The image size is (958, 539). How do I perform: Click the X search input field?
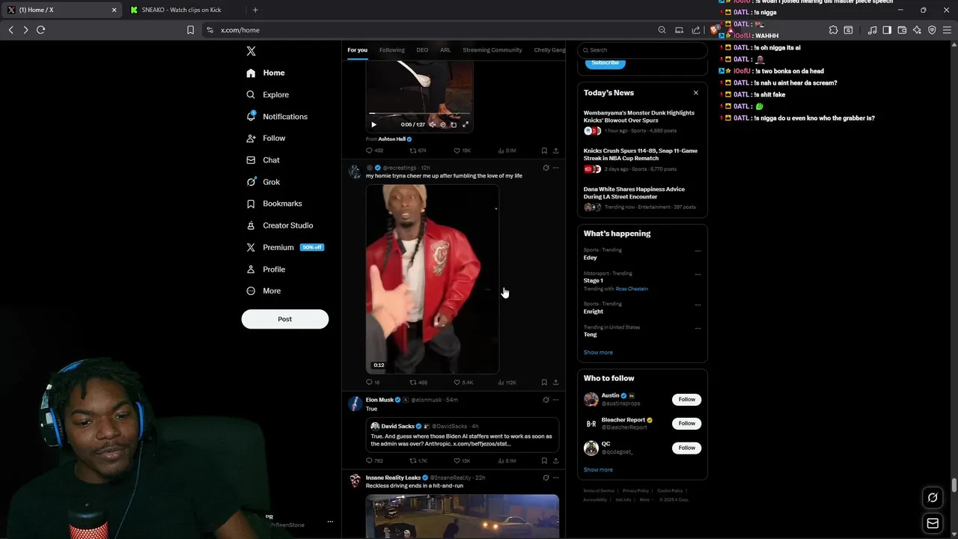(642, 50)
